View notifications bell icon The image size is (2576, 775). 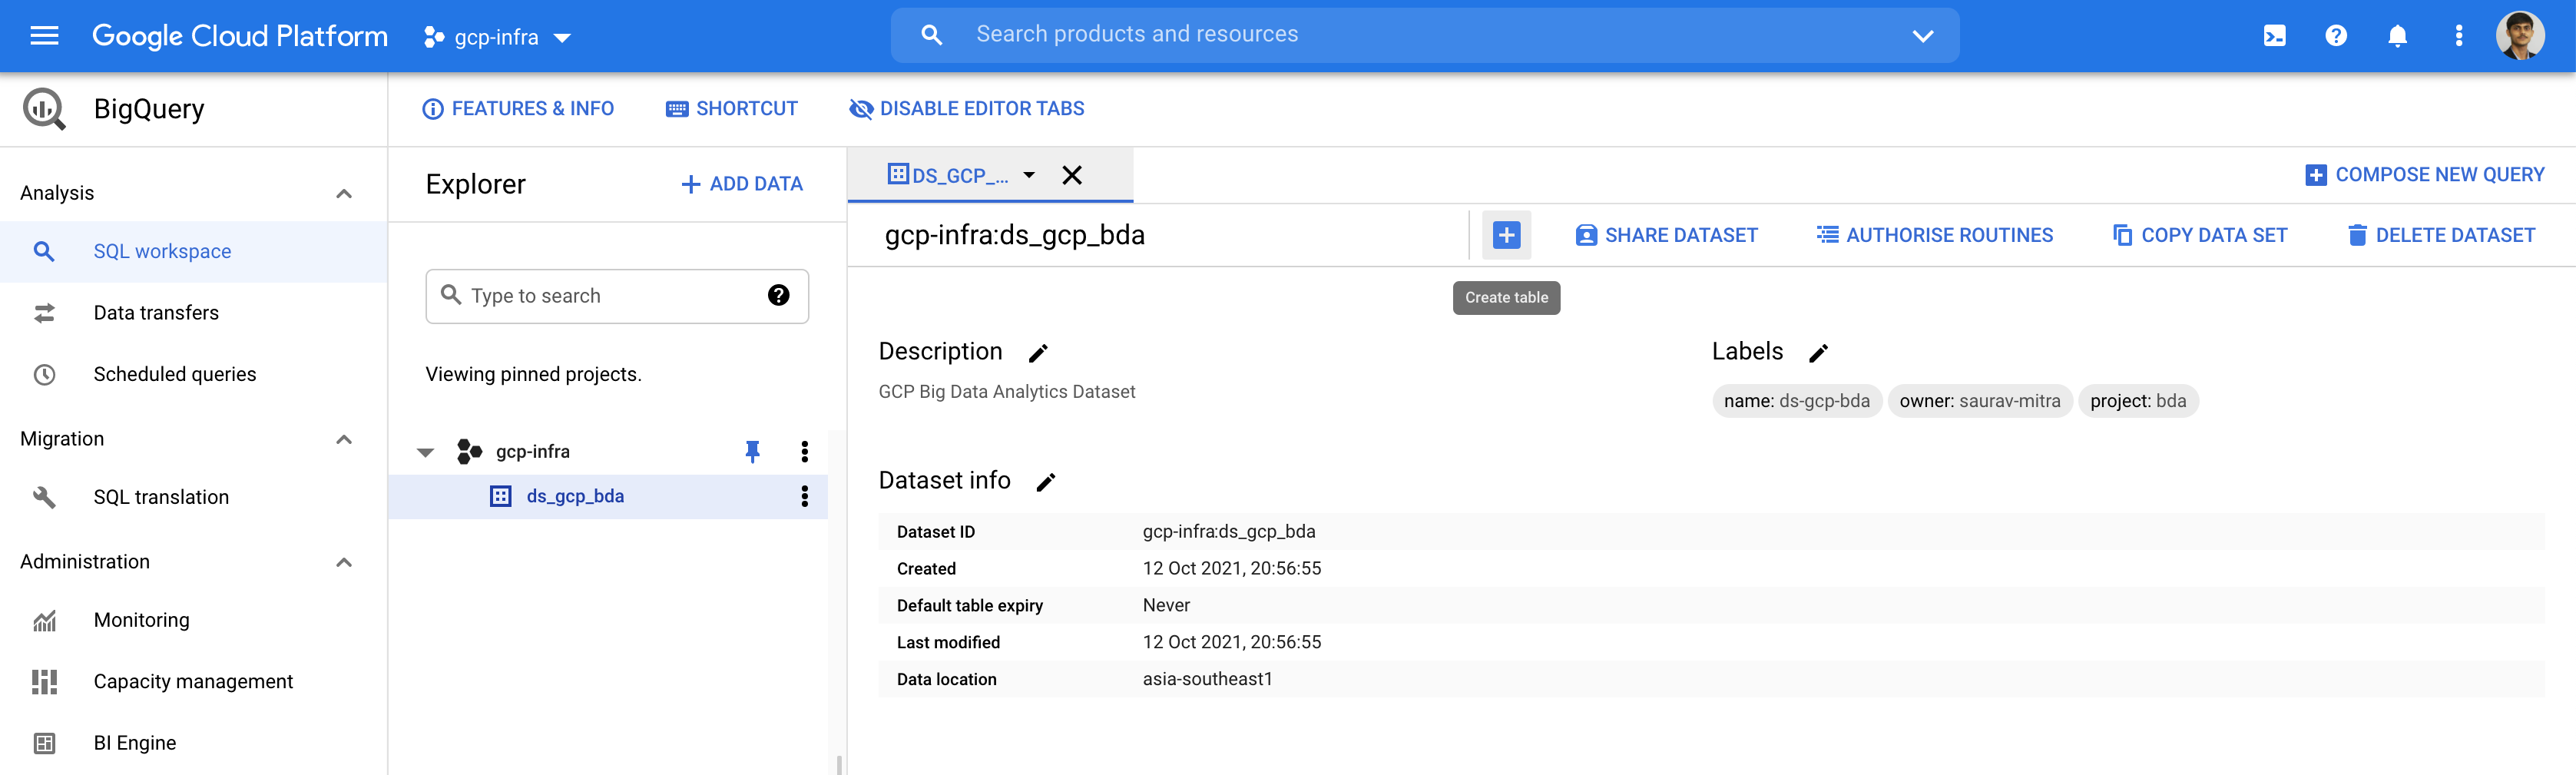click(x=2397, y=36)
